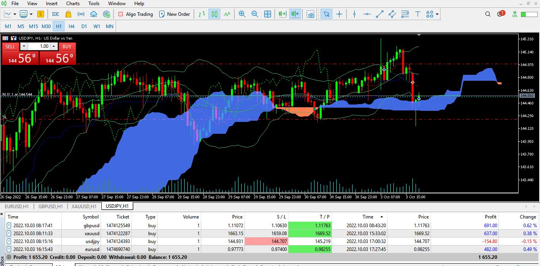This screenshot has width=540, height=266.
Task: Toggle chart auto scroll to end
Action: (x=282, y=14)
